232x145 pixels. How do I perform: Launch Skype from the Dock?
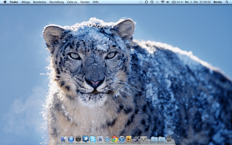coord(93,139)
